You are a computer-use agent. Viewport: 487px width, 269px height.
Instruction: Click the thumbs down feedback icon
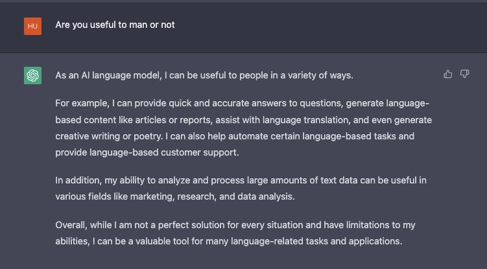click(464, 75)
